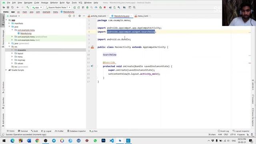
Task: Open Photoshop from the taskbar
Action: pyautogui.click(x=103, y=140)
